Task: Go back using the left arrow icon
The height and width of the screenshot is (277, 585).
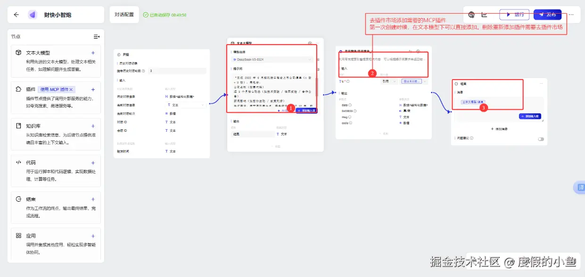Action: coord(16,15)
